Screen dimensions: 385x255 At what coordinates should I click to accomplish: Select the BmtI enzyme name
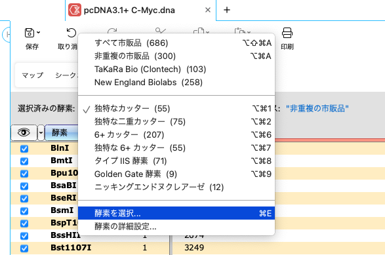pos(62,161)
